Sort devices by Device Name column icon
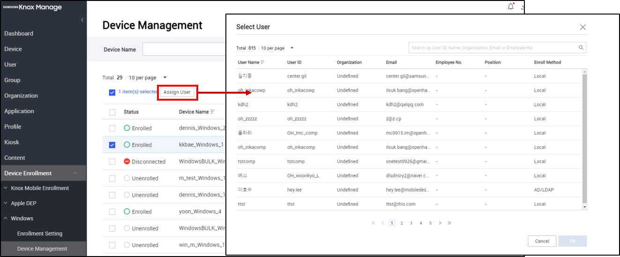 pyautogui.click(x=213, y=112)
